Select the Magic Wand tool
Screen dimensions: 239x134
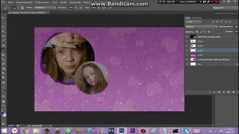click(x=3, y=32)
